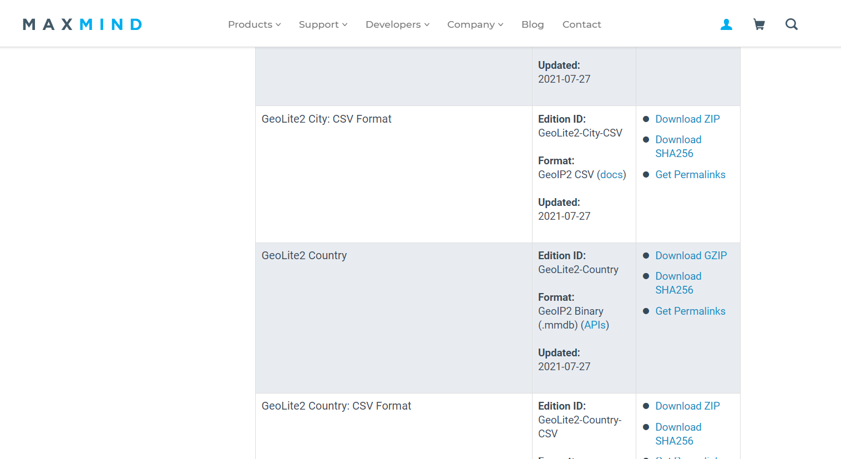Expand the Developers menu
841x459 pixels.
[398, 24]
